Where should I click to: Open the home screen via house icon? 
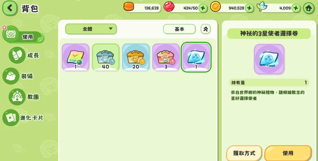(308, 8)
